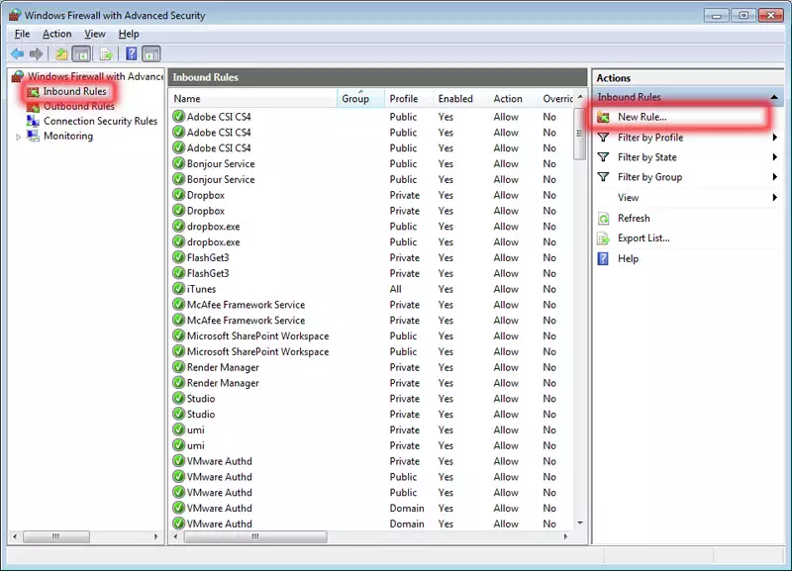This screenshot has height=571, width=792.
Task: Click Export List... in the Actions pane
Action: tap(643, 238)
